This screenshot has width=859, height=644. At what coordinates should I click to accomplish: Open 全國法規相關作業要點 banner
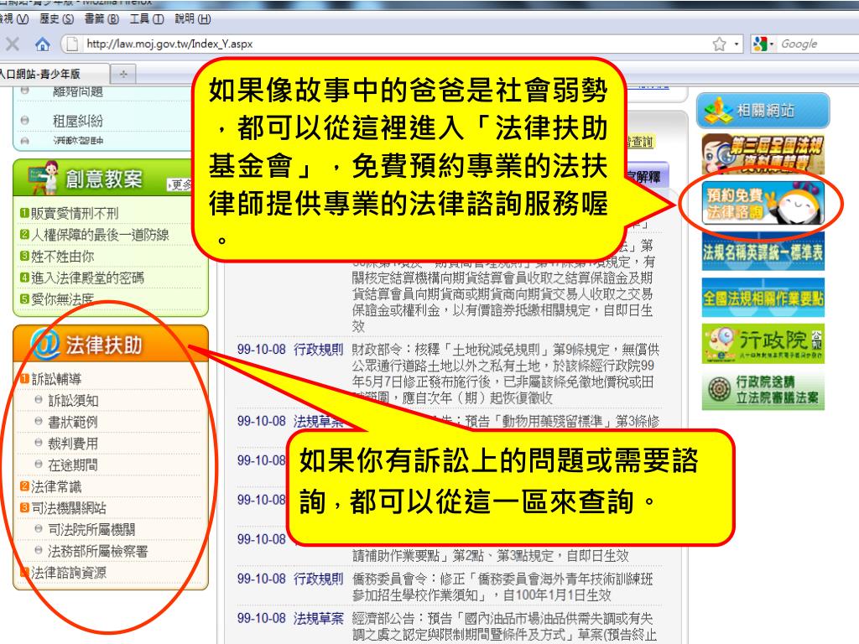[763, 298]
